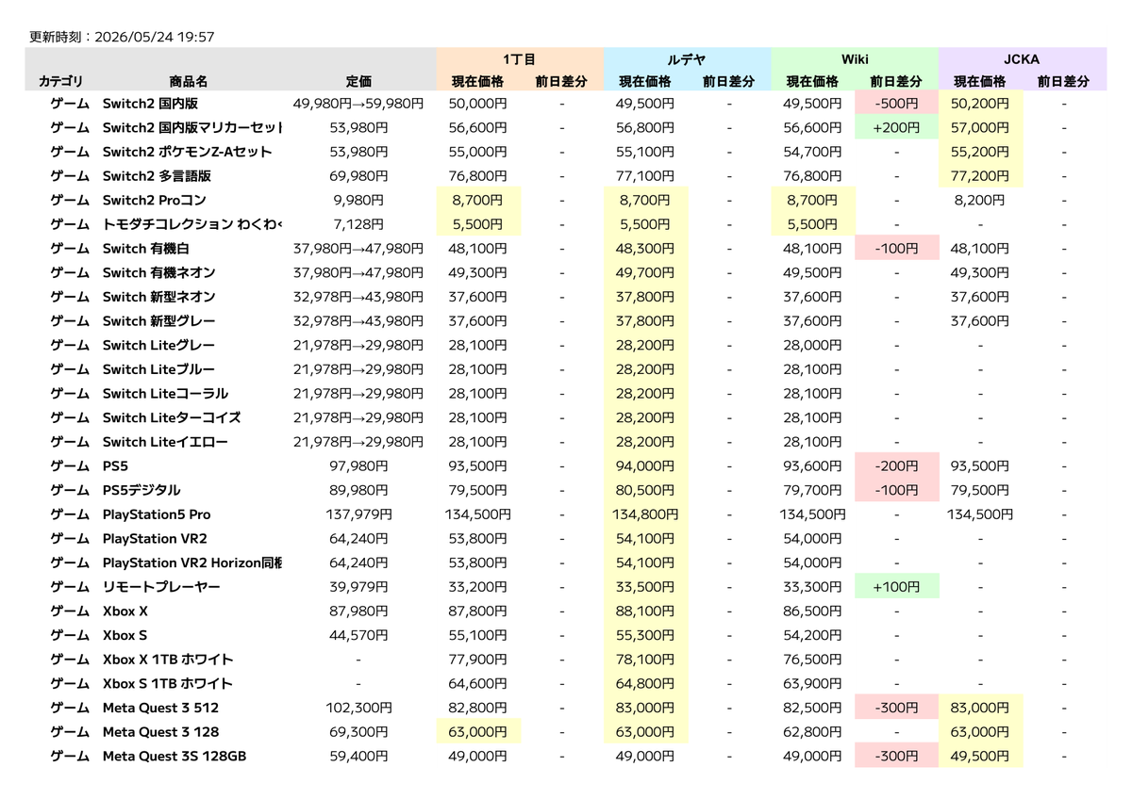Click JCKA price 49,500円 for Quest 3S

(x=981, y=757)
